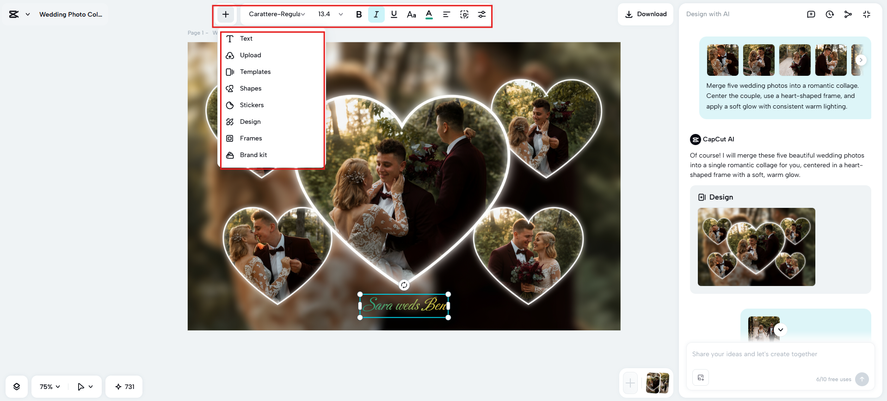Start a new AI chat
This screenshot has height=401, width=887.
point(811,14)
